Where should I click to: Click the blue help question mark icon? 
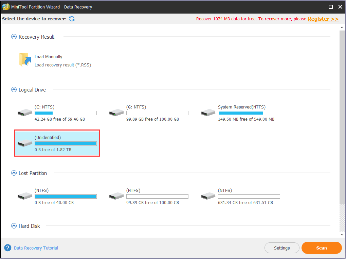[8, 248]
